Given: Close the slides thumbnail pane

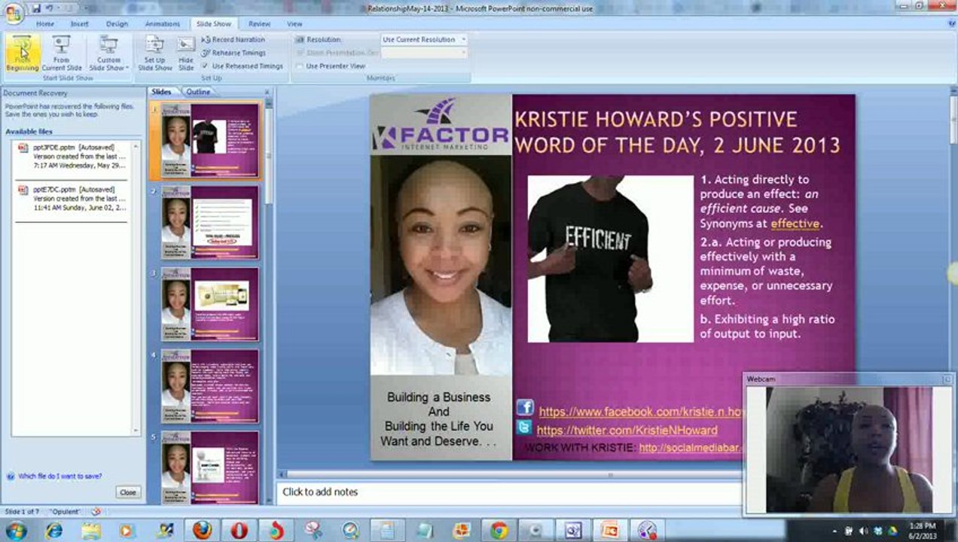Looking at the screenshot, I should click(266, 92).
